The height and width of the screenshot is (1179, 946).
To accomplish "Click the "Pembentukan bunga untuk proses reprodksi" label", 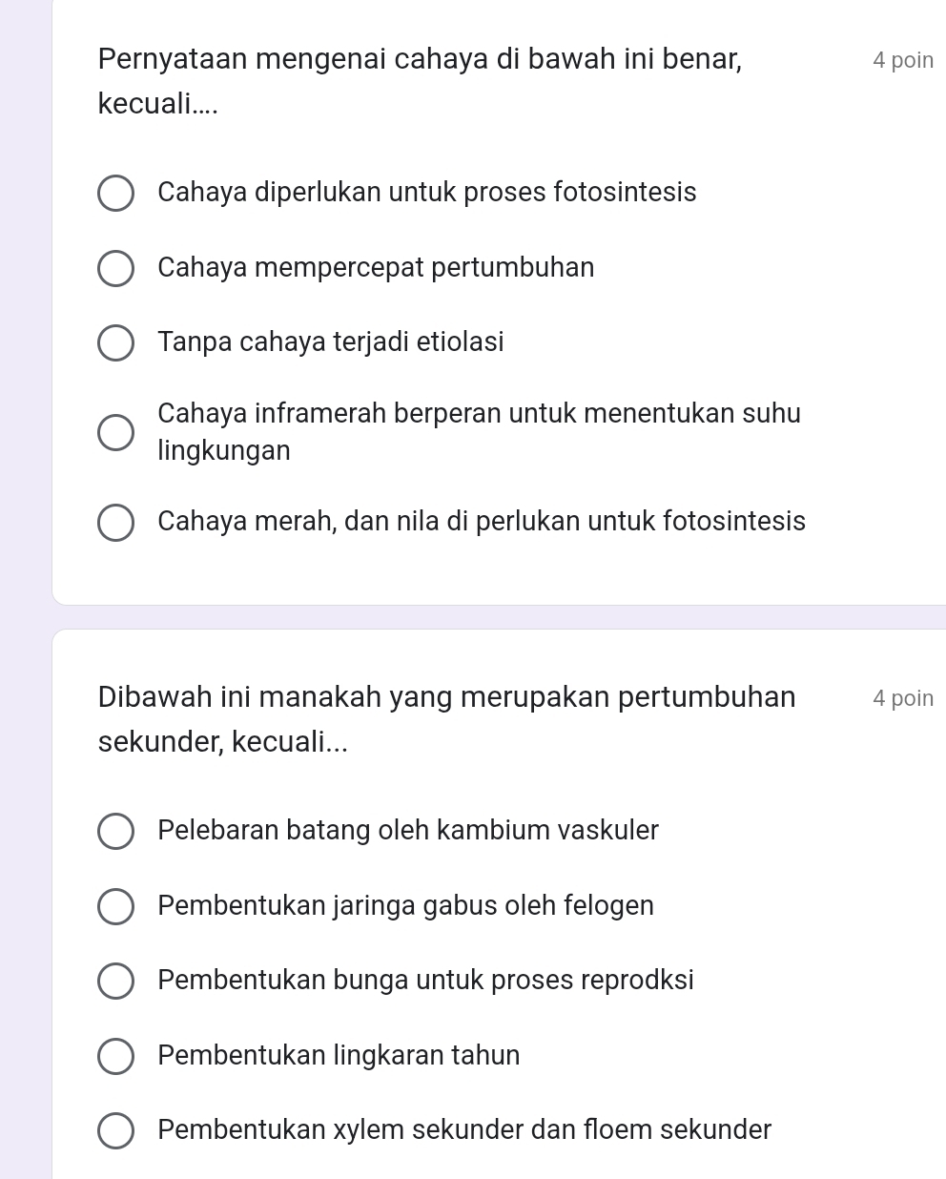I will point(426,980).
